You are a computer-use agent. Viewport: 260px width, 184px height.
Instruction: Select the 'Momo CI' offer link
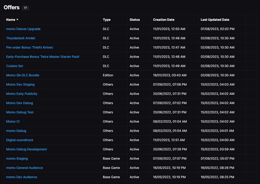tap(13, 122)
